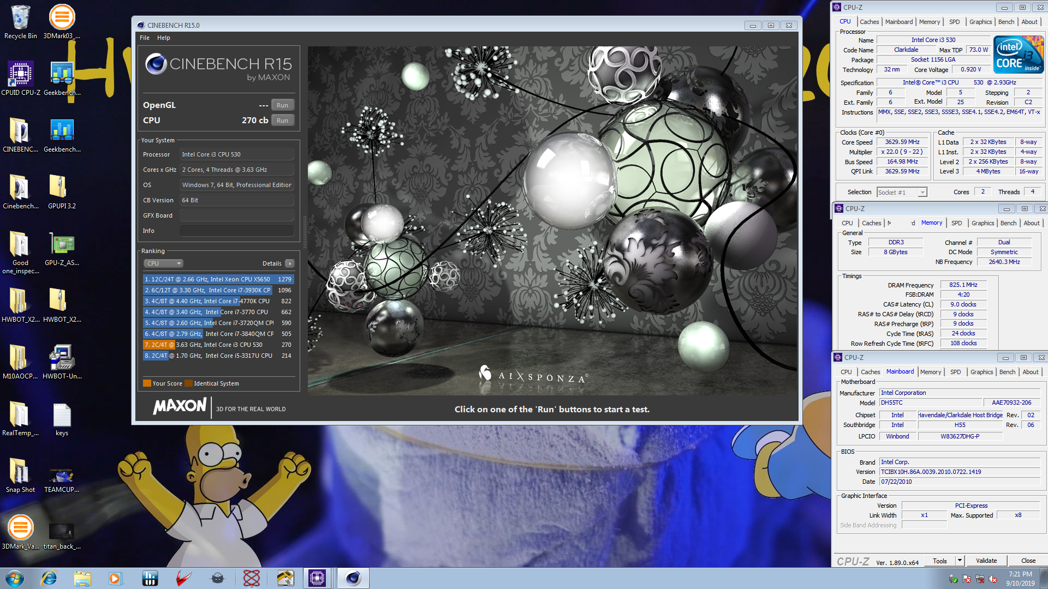The height and width of the screenshot is (589, 1048).
Task: Open Windows Media Player taskbar icon
Action: coord(115,578)
